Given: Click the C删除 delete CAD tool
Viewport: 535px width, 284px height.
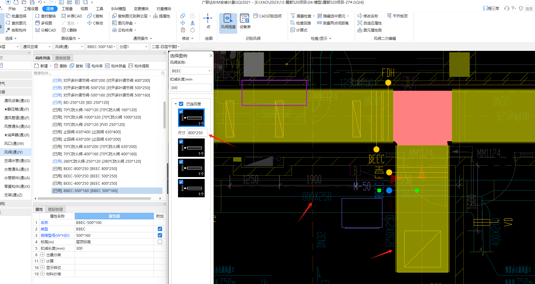Looking at the screenshot, I should 69,30.
